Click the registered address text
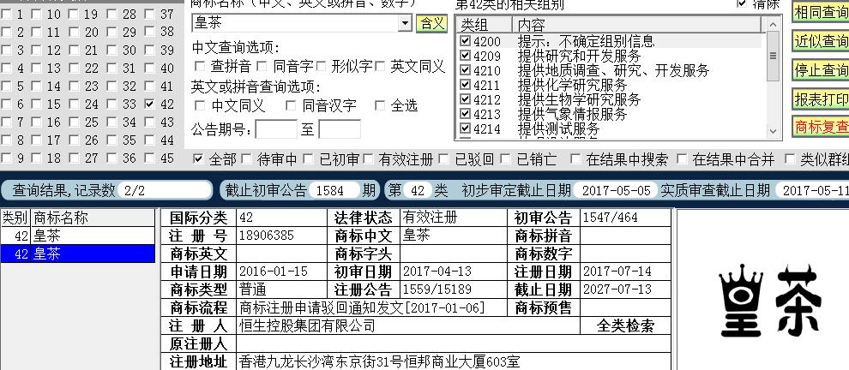Viewport: 849px width, 370px height. [x=379, y=361]
